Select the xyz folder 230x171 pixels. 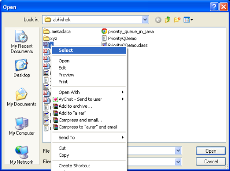tap(50, 39)
